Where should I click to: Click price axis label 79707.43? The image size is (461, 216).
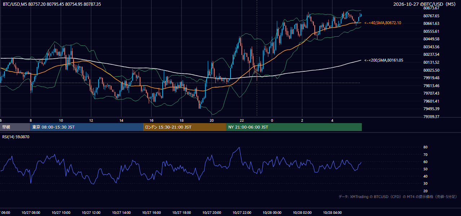431,93
